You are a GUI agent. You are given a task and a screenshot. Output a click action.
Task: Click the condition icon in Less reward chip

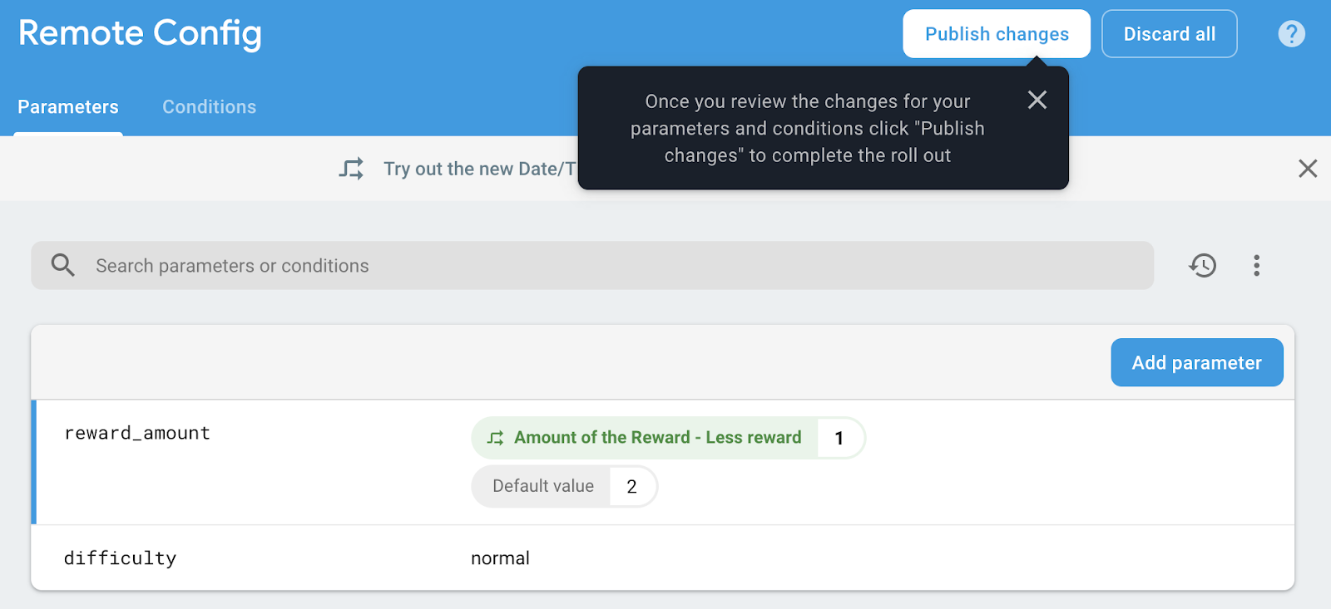(x=496, y=438)
